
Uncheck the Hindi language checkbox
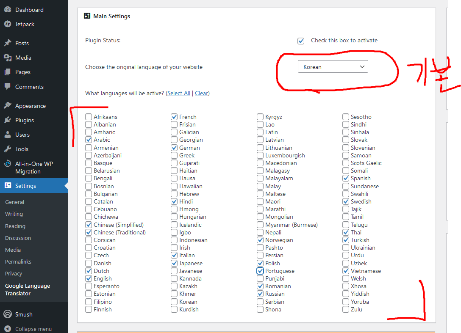point(174,201)
